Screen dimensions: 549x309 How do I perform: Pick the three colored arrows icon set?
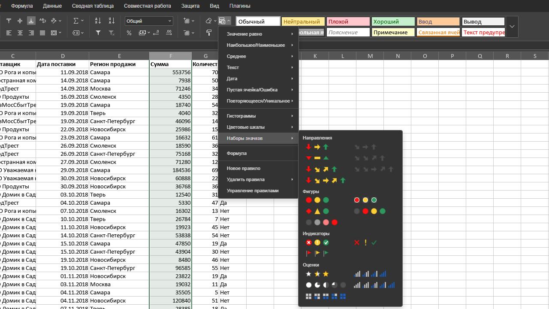pos(317,147)
